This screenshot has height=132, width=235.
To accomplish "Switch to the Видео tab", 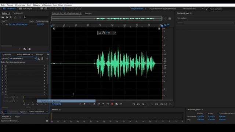I will (17, 117).
